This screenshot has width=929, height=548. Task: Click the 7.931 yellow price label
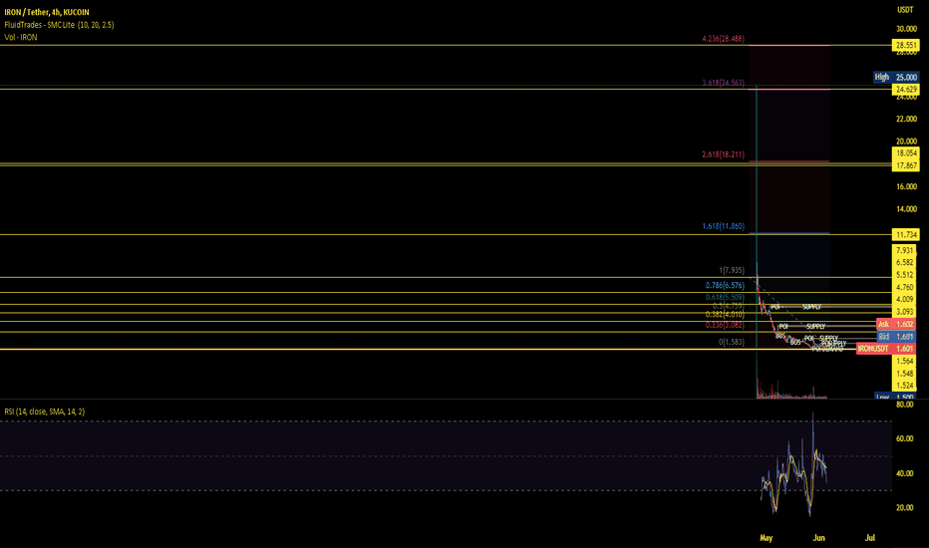[x=905, y=250]
